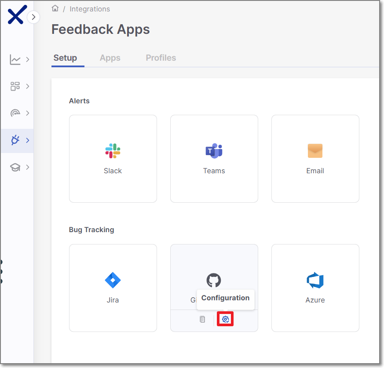Expand the signal broadcast menu chevron
This screenshot has height=368, width=384.
[x=28, y=113]
